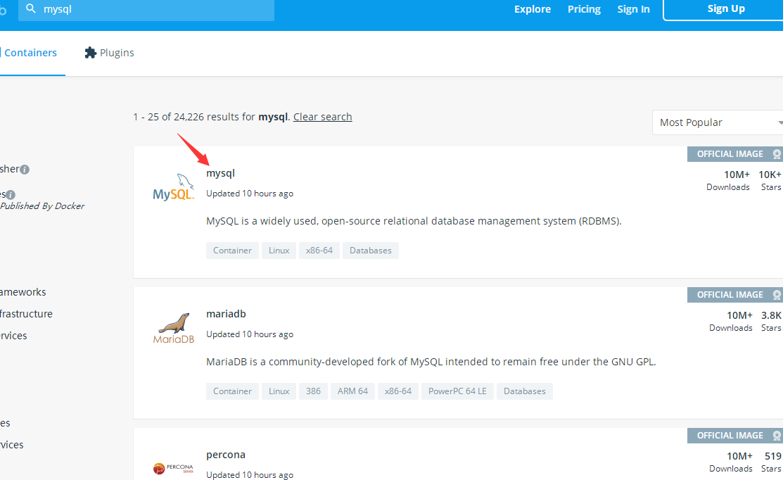Click the official image badge icon on mysql card
783x480 pixels.
point(777,154)
